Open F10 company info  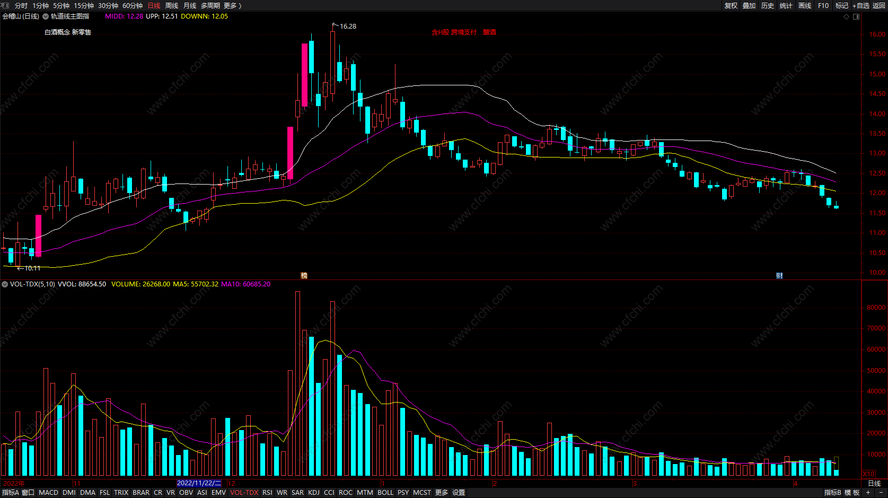[823, 5]
